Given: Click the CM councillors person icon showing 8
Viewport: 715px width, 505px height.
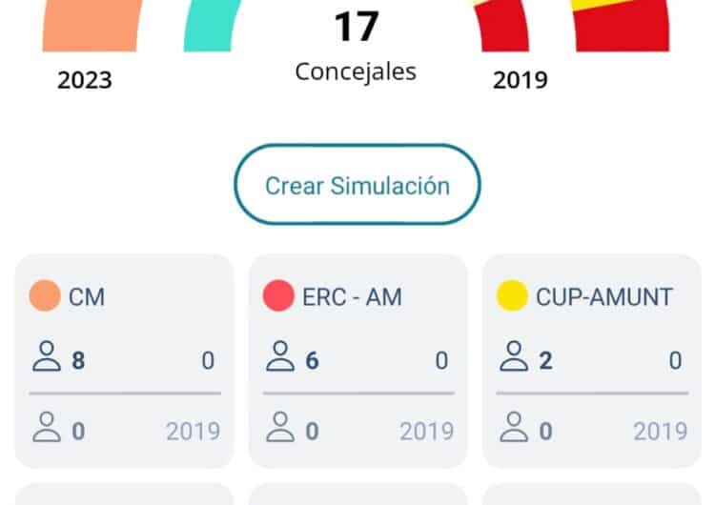Looking at the screenshot, I should click(x=46, y=359).
